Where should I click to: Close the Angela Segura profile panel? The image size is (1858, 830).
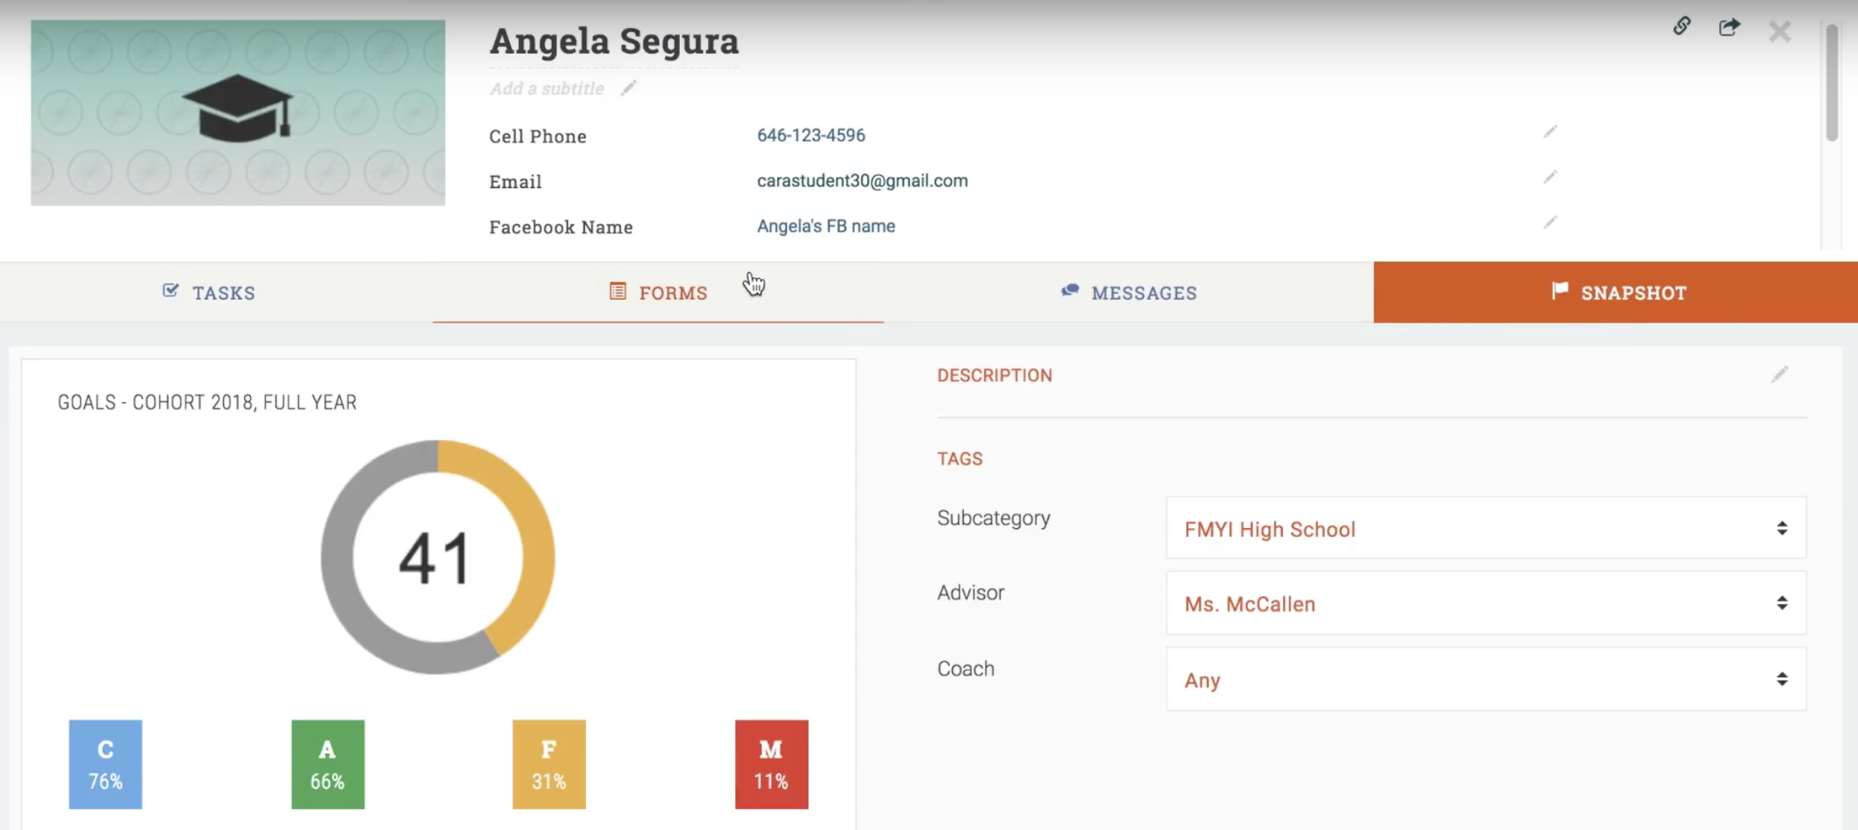(x=1780, y=31)
